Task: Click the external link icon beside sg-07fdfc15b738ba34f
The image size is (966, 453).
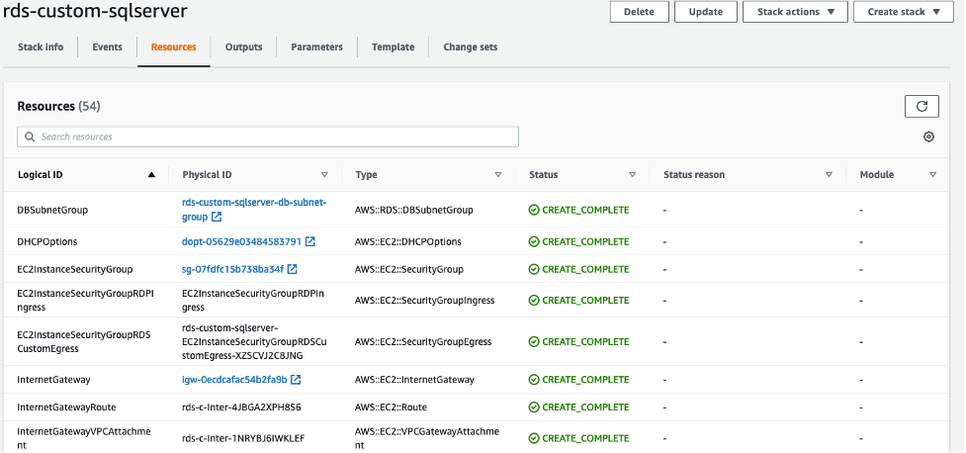Action: click(x=293, y=269)
